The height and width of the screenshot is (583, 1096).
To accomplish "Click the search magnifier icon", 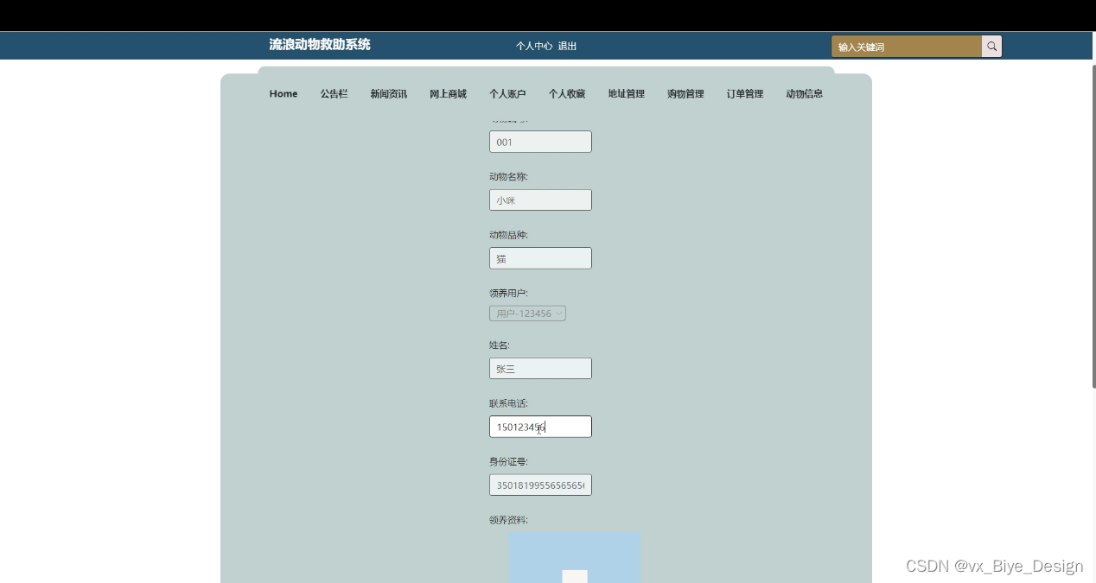I will point(991,47).
